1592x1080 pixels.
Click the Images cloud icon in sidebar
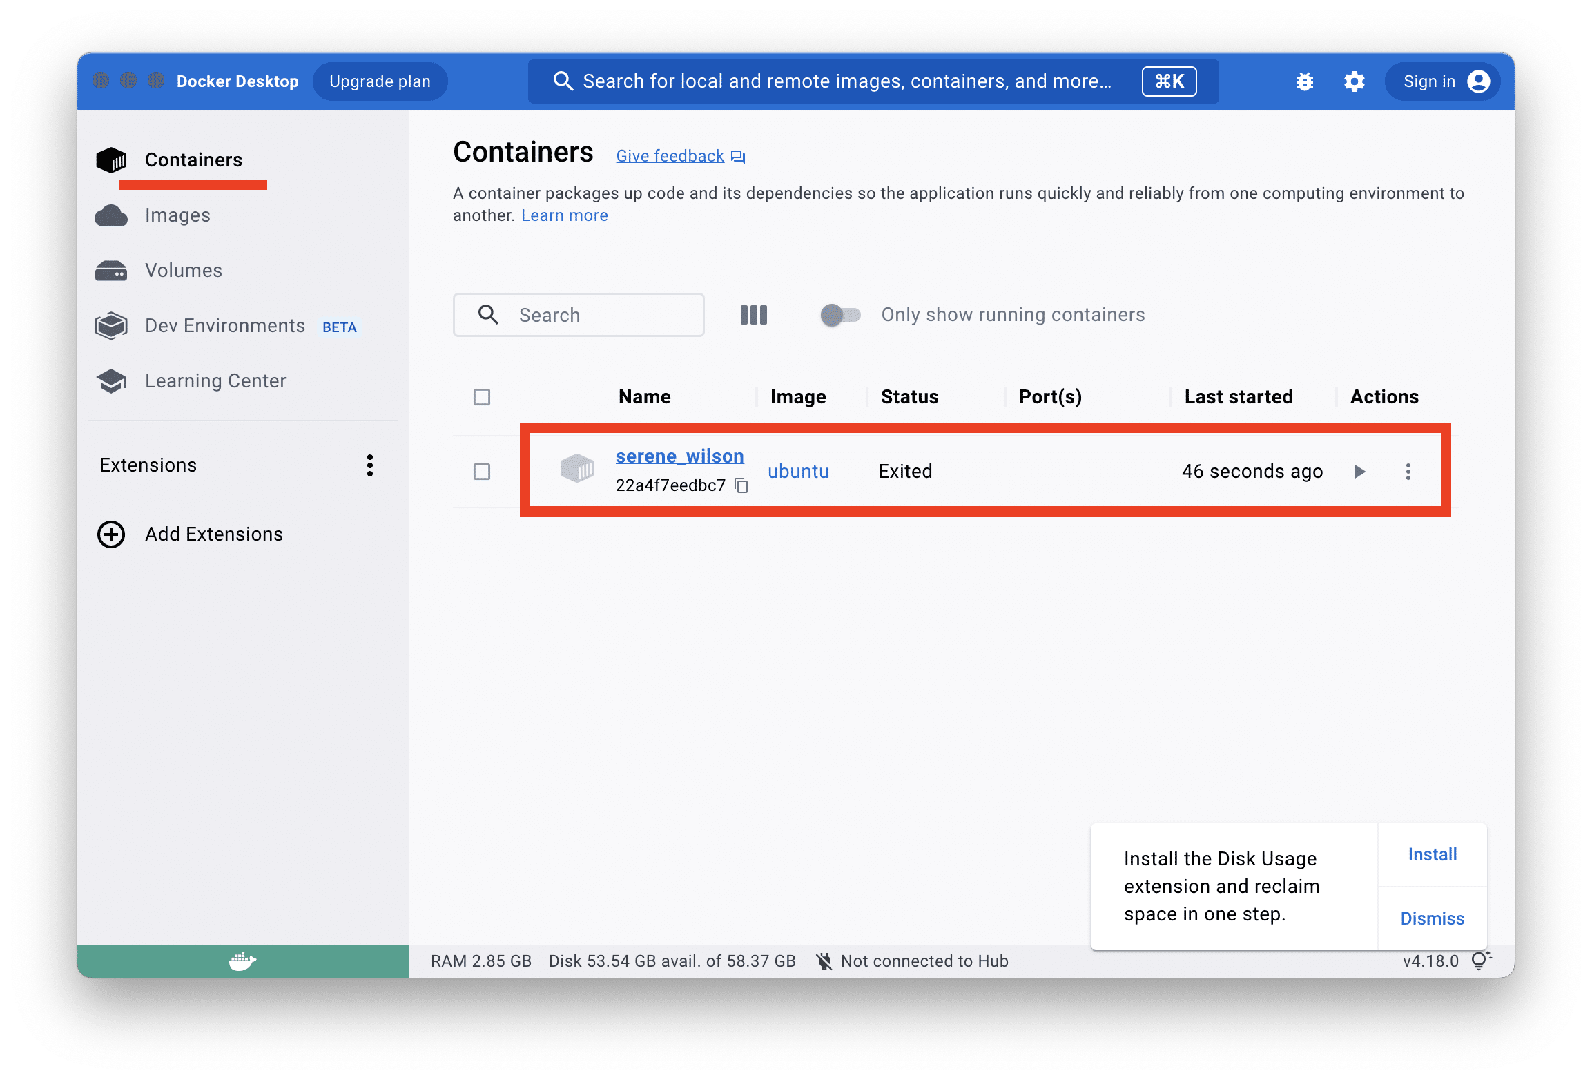(x=111, y=215)
